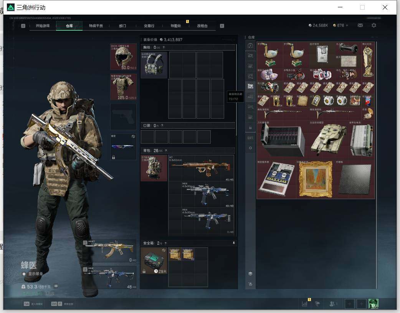Viewport: 400px width, 313px height.
Task: Select the warehouse home category icon
Action: click(250, 46)
